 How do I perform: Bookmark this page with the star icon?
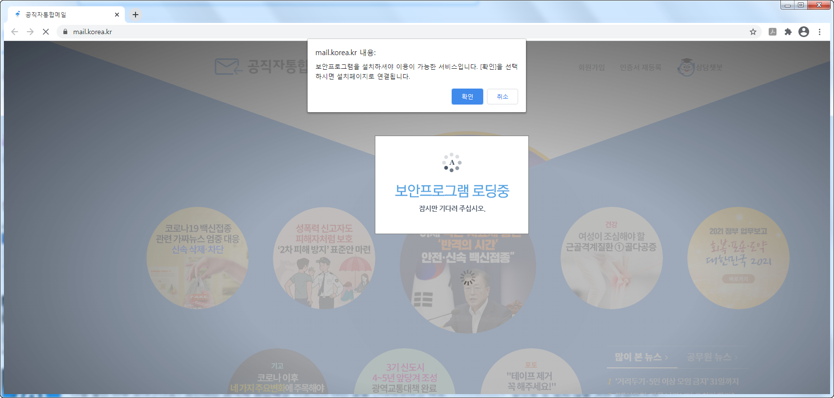point(753,32)
